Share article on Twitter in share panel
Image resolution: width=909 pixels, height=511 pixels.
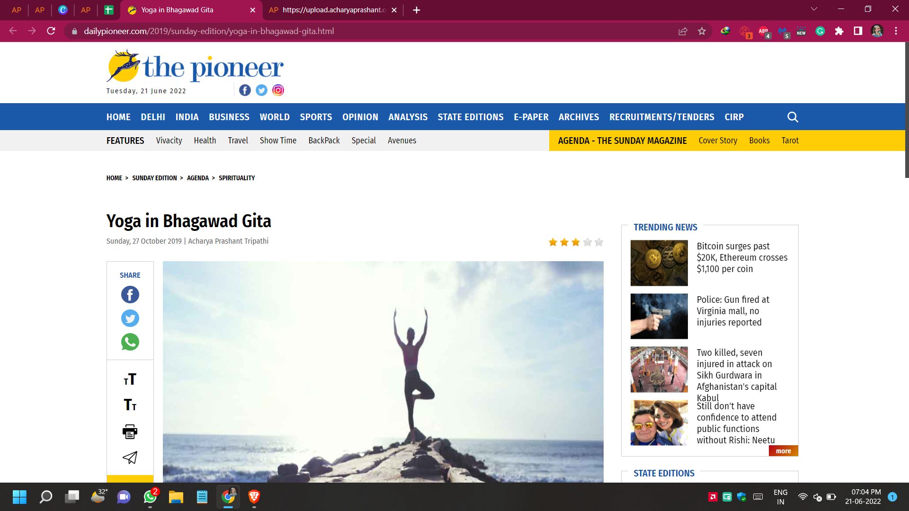130,318
